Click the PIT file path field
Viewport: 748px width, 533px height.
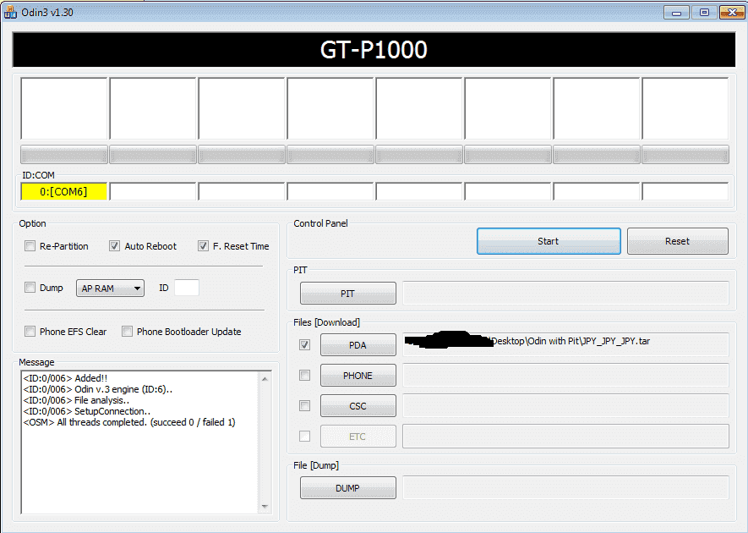565,293
